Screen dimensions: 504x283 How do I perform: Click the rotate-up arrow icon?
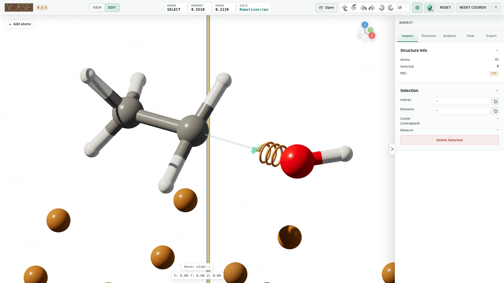[x=345, y=8]
